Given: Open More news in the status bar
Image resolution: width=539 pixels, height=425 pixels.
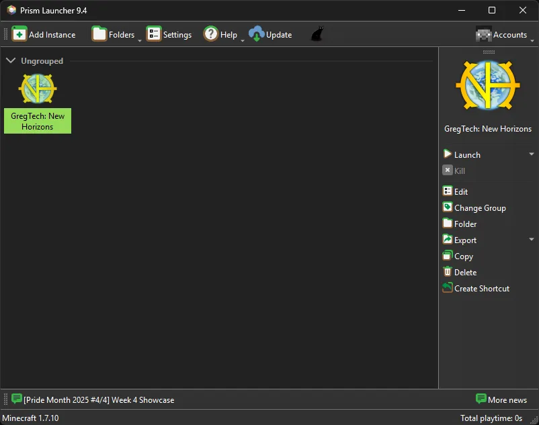Looking at the screenshot, I should click(x=502, y=399).
